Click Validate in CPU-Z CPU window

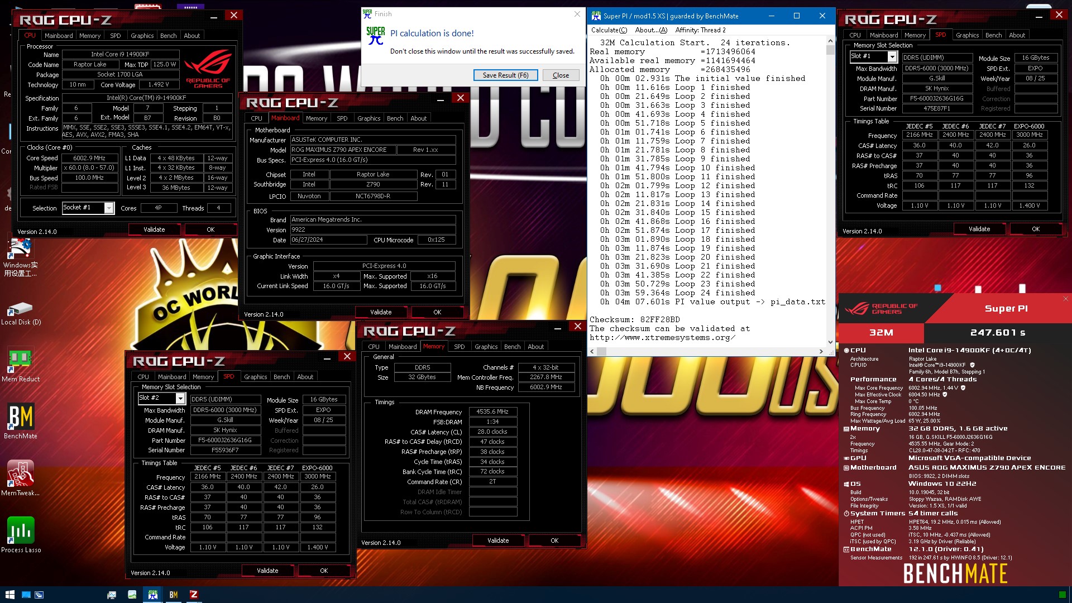[154, 229]
